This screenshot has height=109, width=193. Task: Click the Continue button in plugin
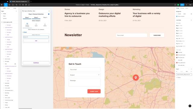[x=36, y=63]
